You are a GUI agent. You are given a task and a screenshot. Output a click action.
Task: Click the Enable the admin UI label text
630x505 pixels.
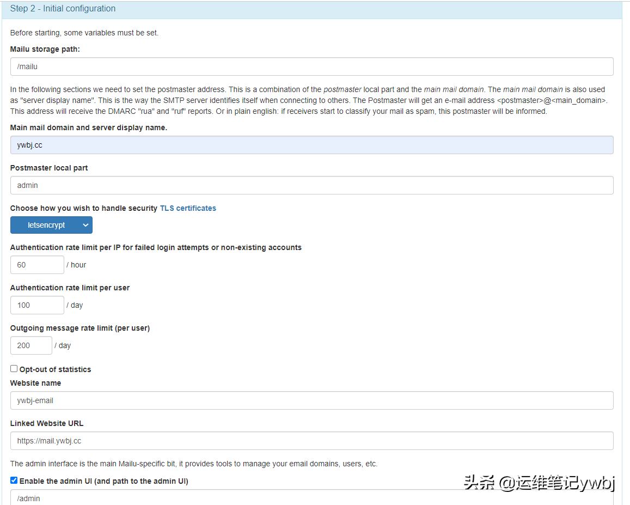(103, 481)
